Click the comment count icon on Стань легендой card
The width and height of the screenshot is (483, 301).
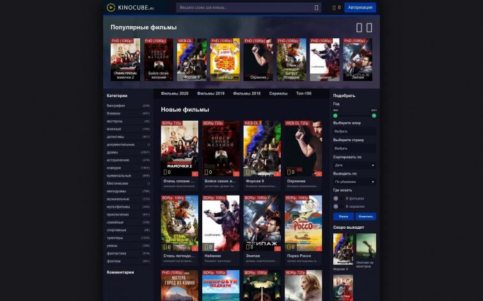tap(165, 247)
